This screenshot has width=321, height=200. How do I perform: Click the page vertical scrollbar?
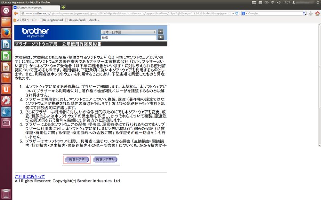point(319,85)
